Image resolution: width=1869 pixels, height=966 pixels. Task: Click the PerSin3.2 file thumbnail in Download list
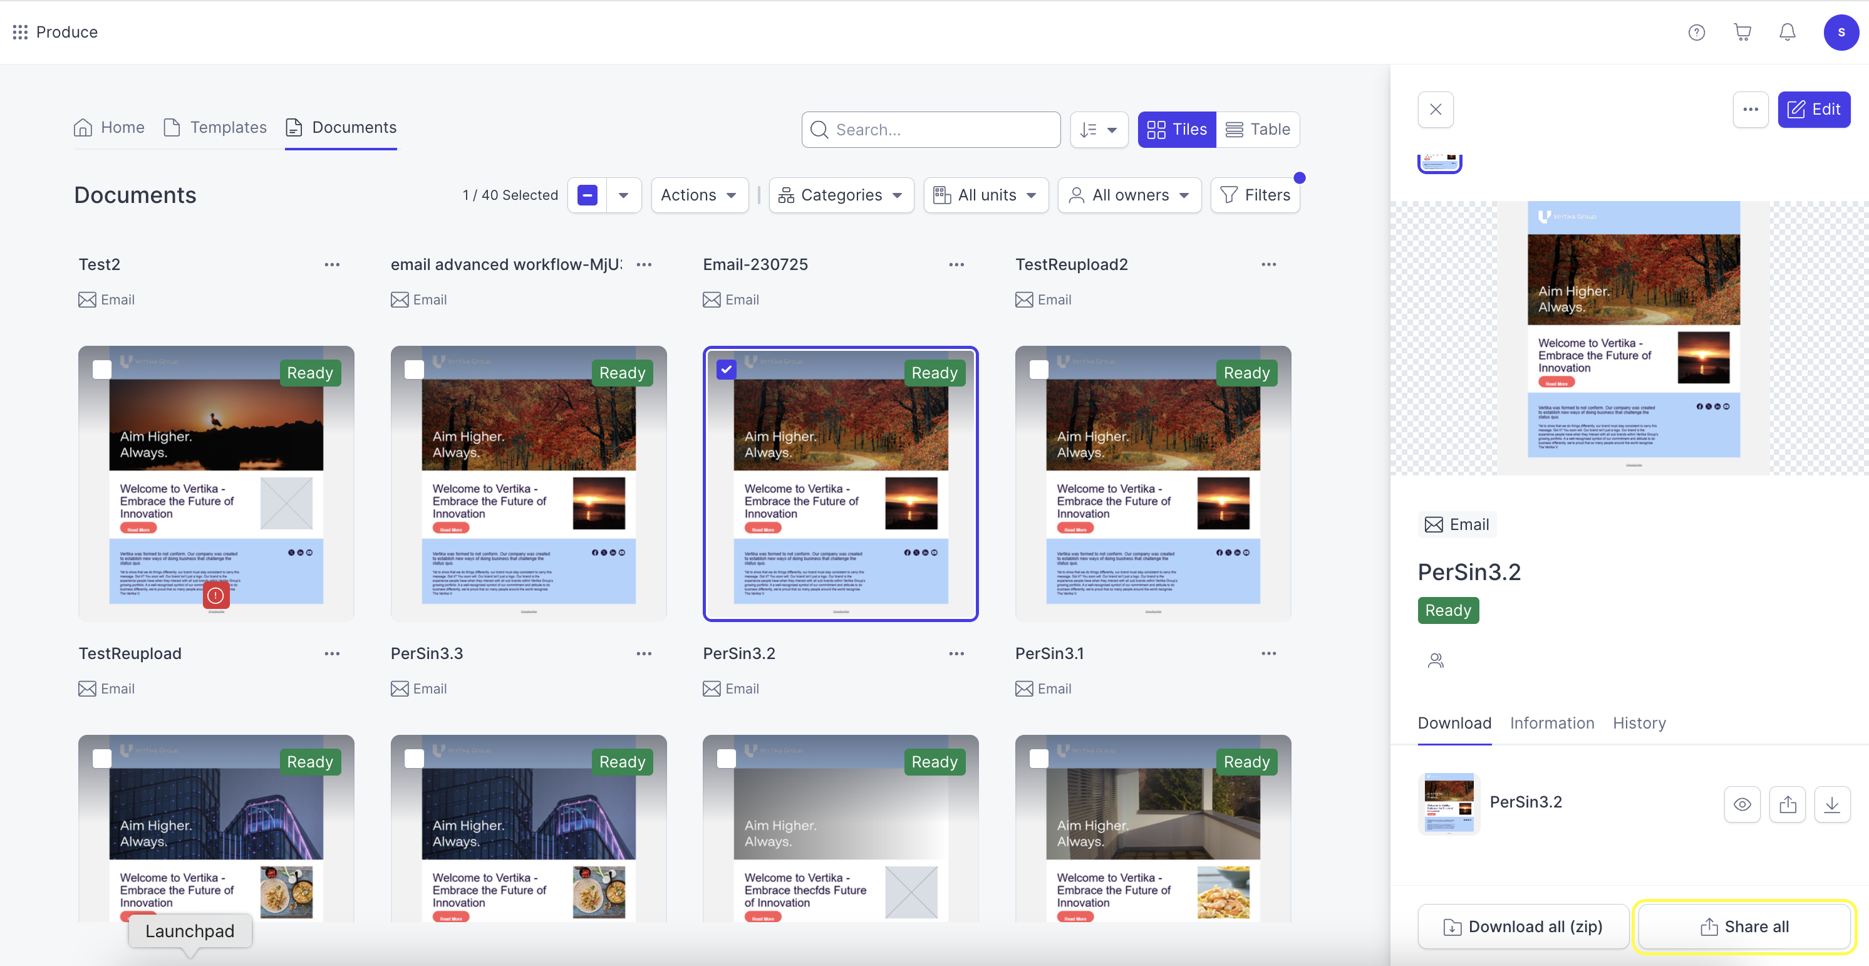pos(1448,804)
